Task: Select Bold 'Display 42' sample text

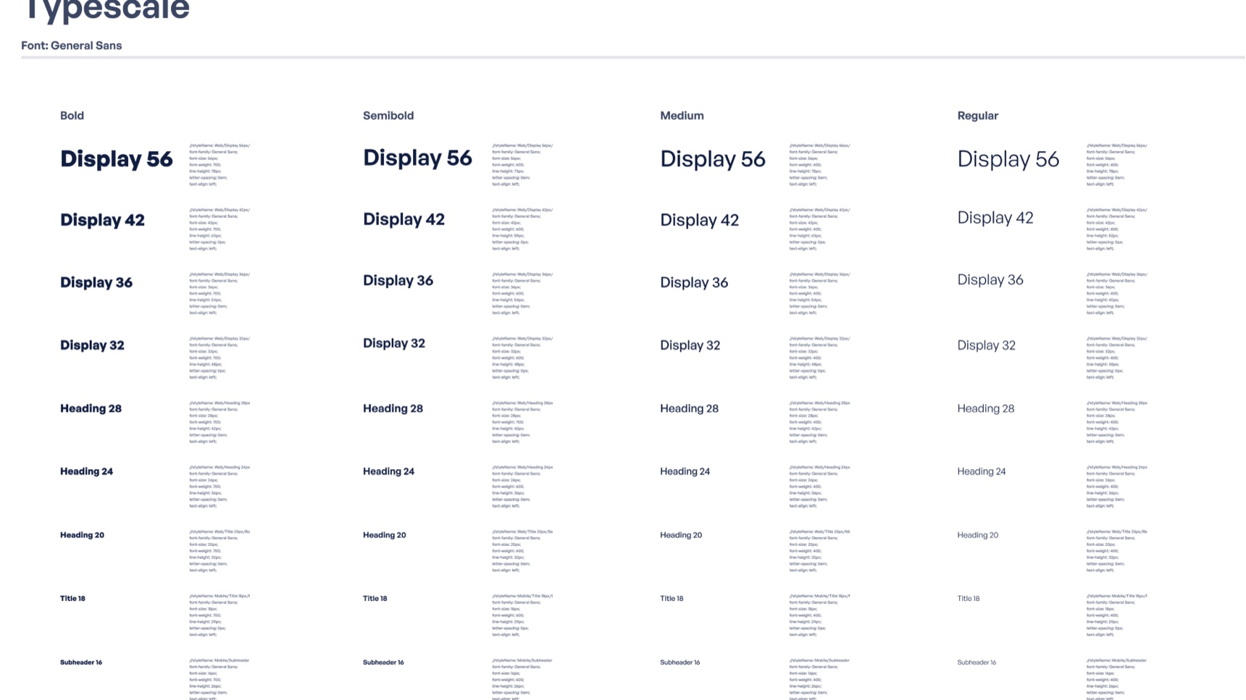Action: 102,220
